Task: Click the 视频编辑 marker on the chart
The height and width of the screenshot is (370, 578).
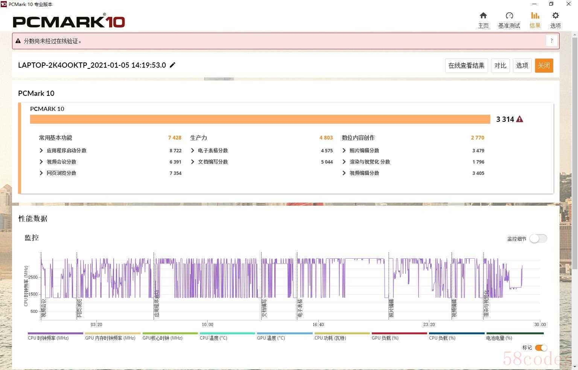Action: [x=454, y=308]
